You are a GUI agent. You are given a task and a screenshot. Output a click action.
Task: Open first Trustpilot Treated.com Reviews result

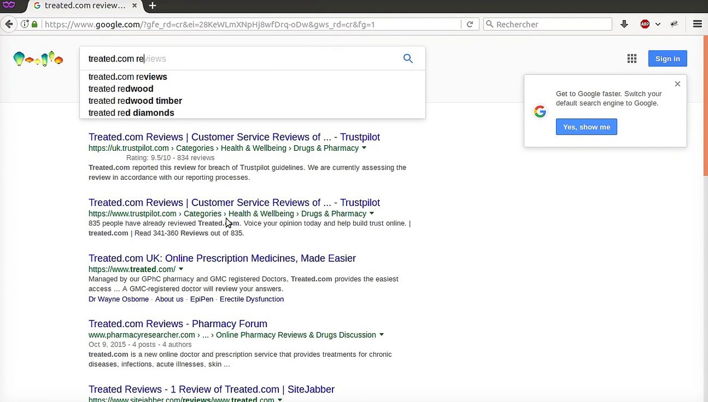pyautogui.click(x=234, y=137)
